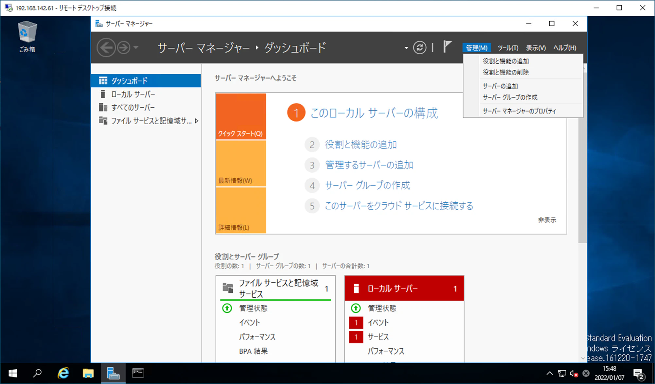Viewport: 655px width, 384px height.
Task: Open the notifications flag icon
Action: point(447,47)
